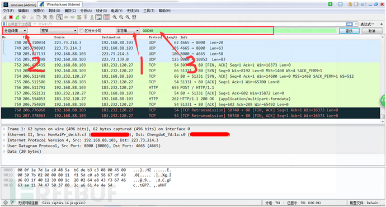Open the 工具(T) menu

[149, 11]
